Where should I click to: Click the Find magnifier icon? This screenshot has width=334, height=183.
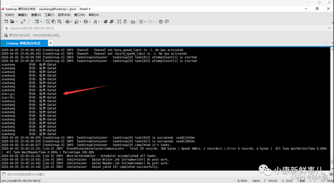[60, 21]
